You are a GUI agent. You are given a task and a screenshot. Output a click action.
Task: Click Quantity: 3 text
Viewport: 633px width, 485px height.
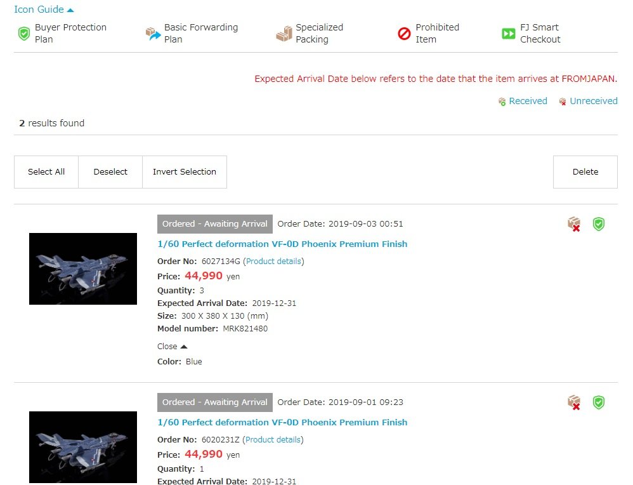(181, 291)
